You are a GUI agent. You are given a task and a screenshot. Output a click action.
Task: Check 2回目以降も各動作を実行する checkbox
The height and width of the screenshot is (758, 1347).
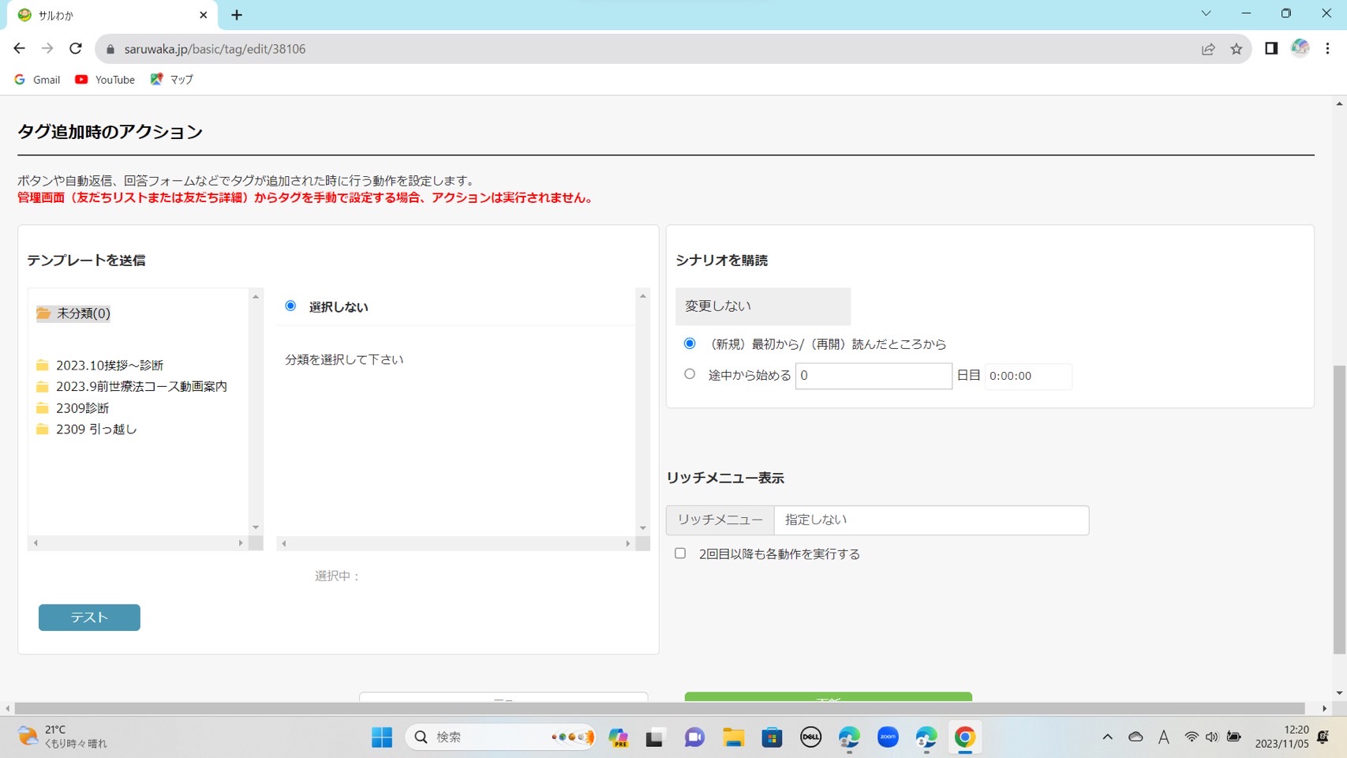click(x=680, y=553)
